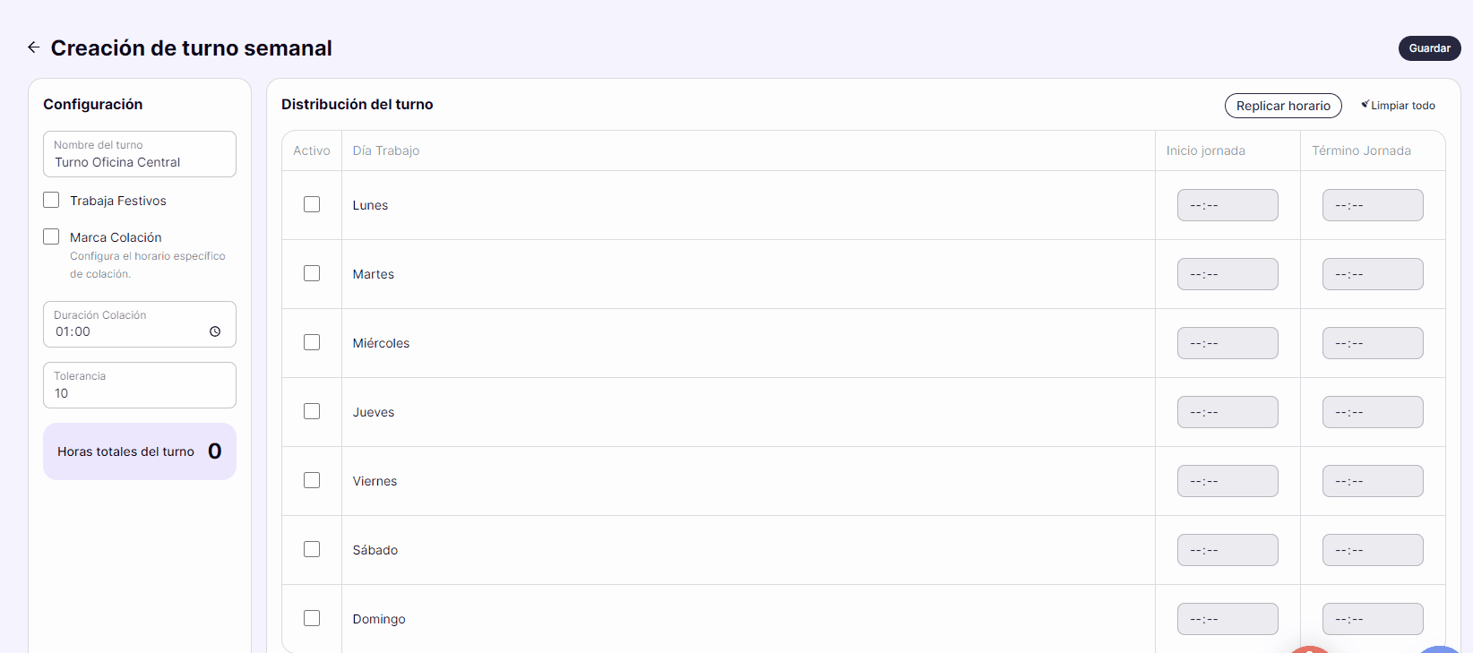Image resolution: width=1473 pixels, height=653 pixels.
Task: Click the back arrow beside the page title
Action: point(33,47)
